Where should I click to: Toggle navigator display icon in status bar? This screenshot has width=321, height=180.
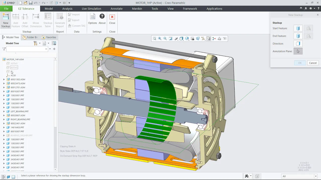point(3,177)
